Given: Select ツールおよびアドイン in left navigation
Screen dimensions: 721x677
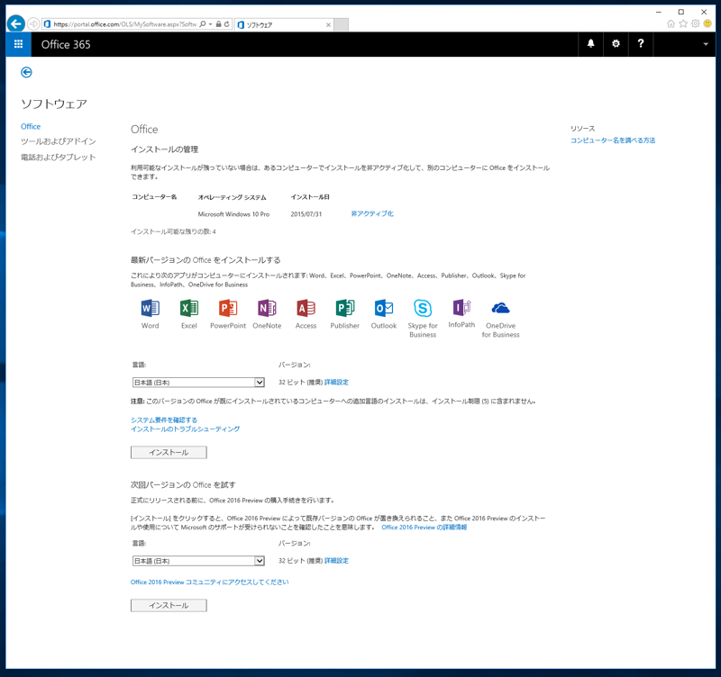Looking at the screenshot, I should point(58,141).
